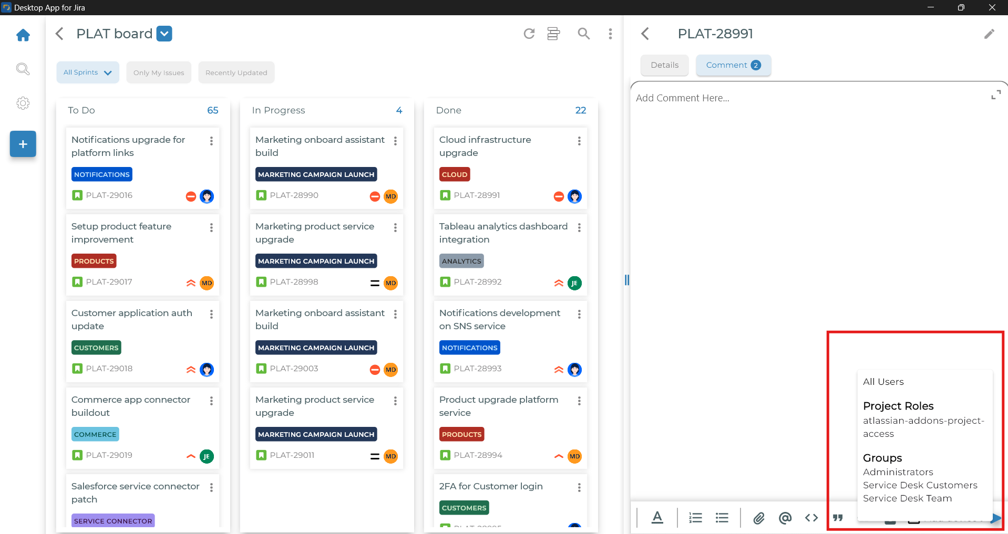Viewport: 1008px width, 534px height.
Task: Open the board's more options menu
Action: coord(610,34)
